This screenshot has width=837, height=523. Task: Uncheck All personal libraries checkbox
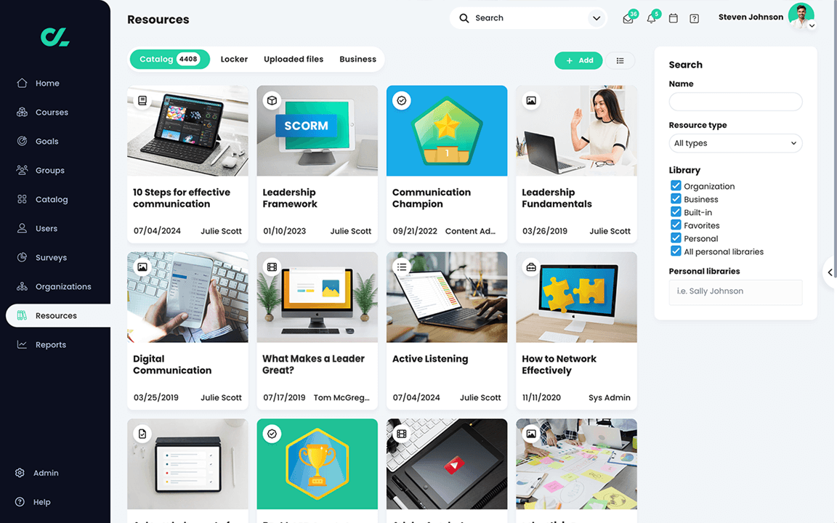point(676,251)
